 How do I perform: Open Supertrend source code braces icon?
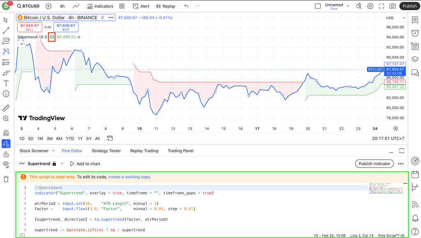pos(52,37)
